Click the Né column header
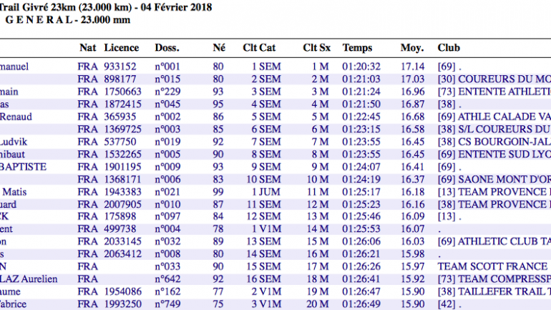Viewport: 551px width, 310px height. click(218, 48)
